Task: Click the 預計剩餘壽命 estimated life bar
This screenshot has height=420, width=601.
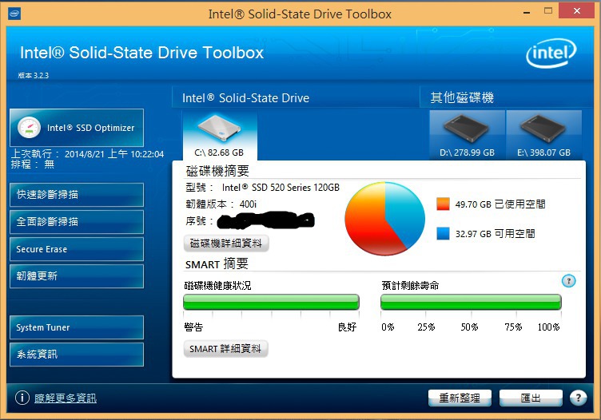Action: click(x=471, y=302)
